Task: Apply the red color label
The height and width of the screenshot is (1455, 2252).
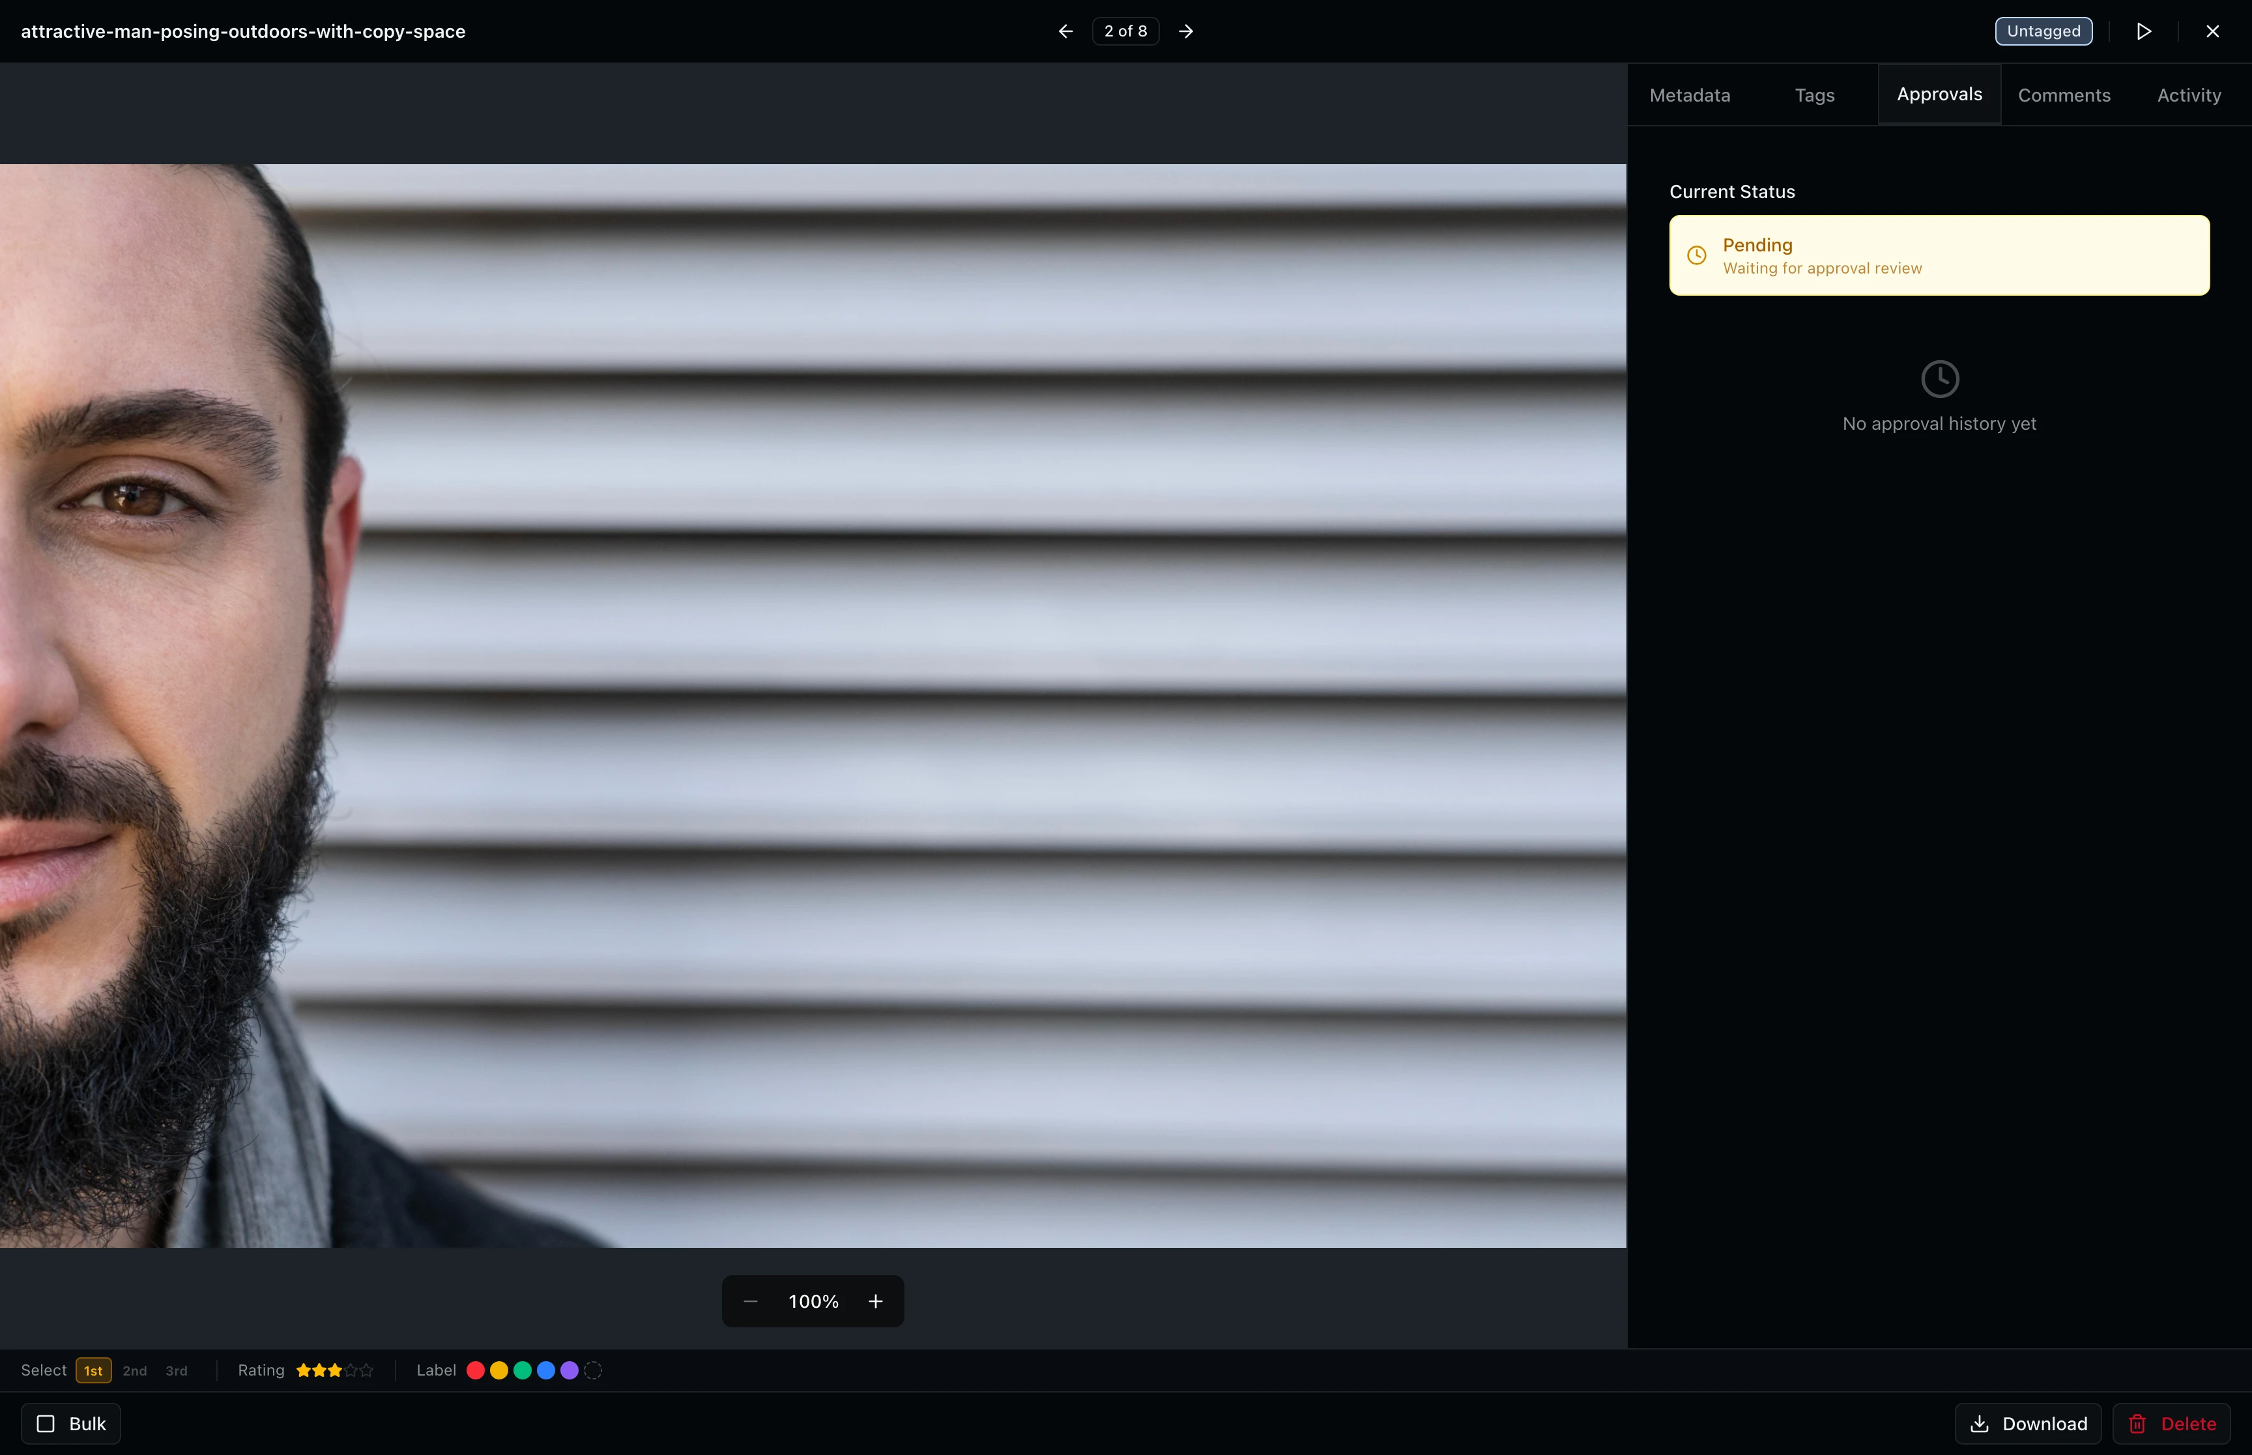Action: (475, 1370)
